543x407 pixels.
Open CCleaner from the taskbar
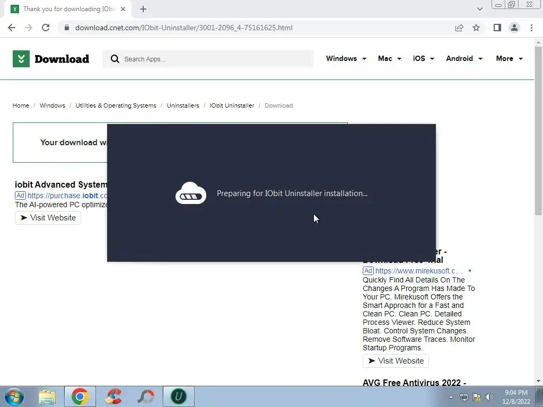113,396
